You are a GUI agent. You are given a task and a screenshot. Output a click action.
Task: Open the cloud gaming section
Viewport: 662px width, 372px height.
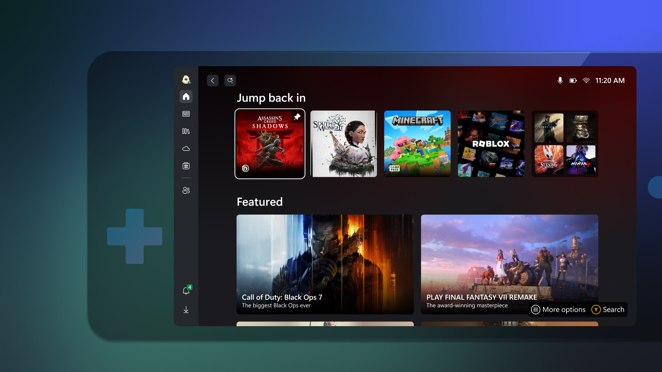pos(186,148)
